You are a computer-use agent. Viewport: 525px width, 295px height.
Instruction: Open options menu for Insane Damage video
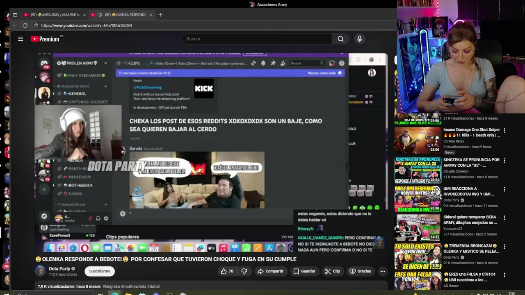point(504,130)
